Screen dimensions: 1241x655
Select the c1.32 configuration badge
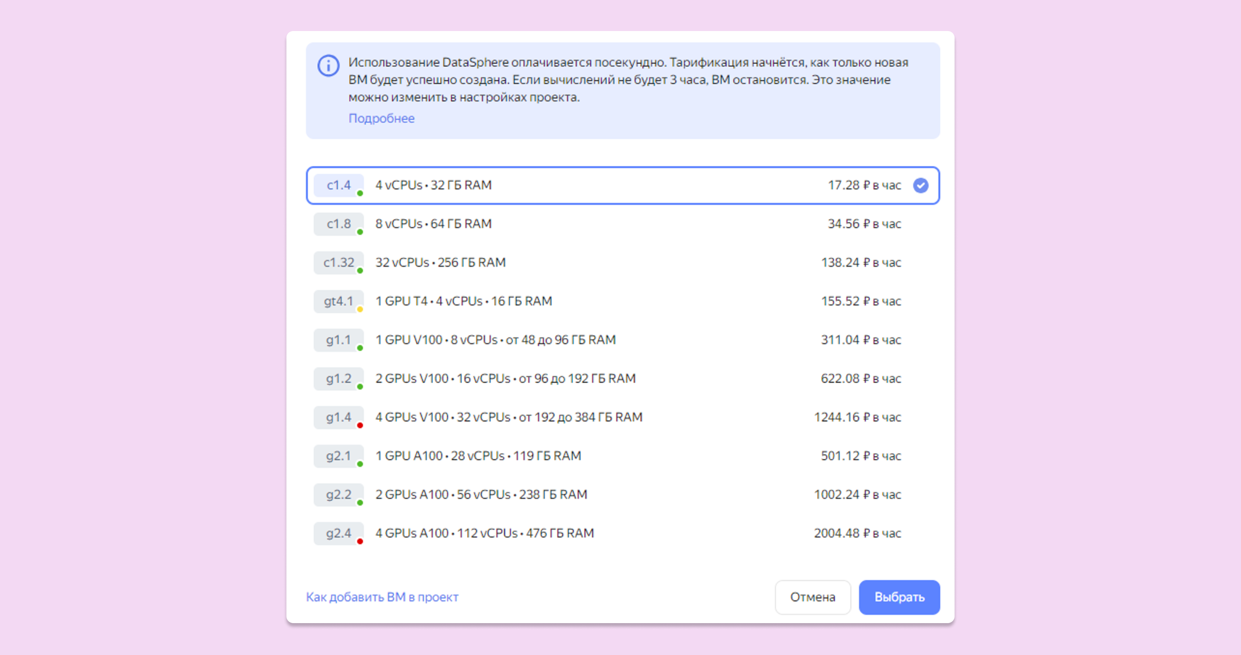(339, 262)
